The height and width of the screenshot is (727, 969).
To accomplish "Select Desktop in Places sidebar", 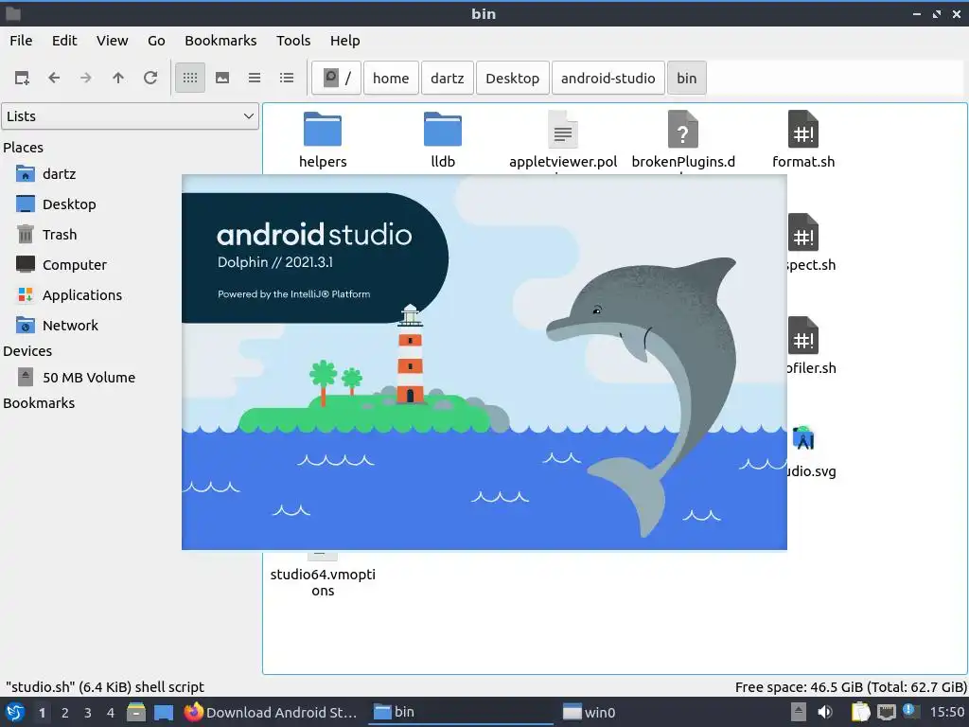I will point(69,204).
